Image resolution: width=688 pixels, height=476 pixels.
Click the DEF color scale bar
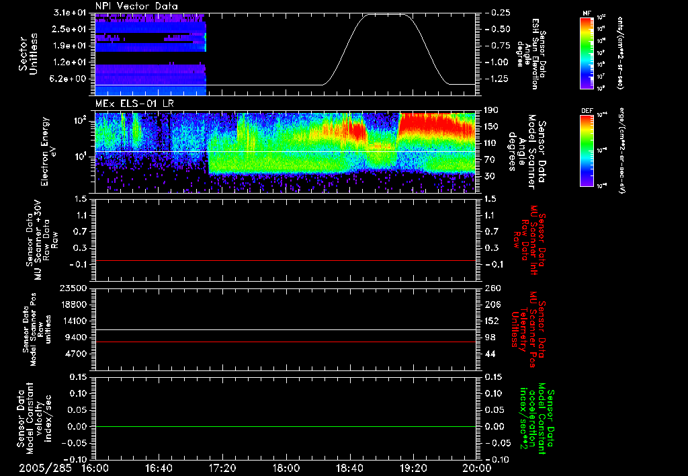(587, 151)
